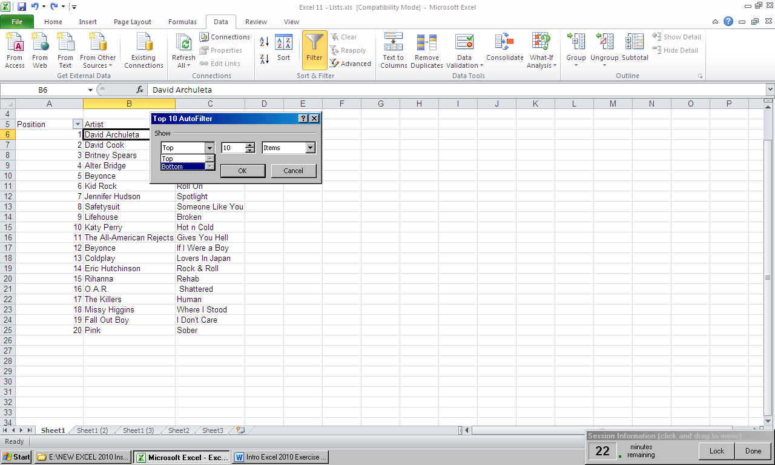Click Advanced filter option
Image resolution: width=775 pixels, height=465 pixels.
pyautogui.click(x=351, y=64)
